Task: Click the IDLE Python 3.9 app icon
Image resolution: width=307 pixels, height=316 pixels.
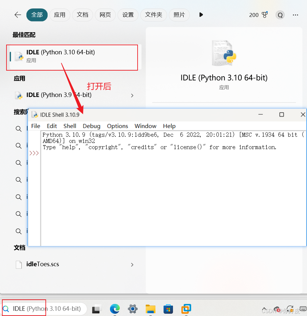Action: pos(18,95)
